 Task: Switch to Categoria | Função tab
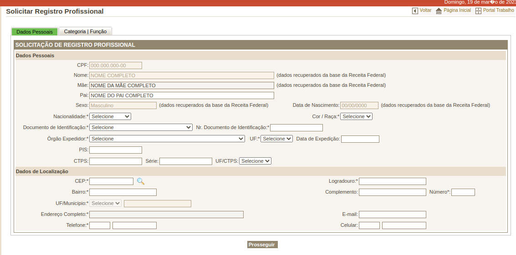[85, 32]
